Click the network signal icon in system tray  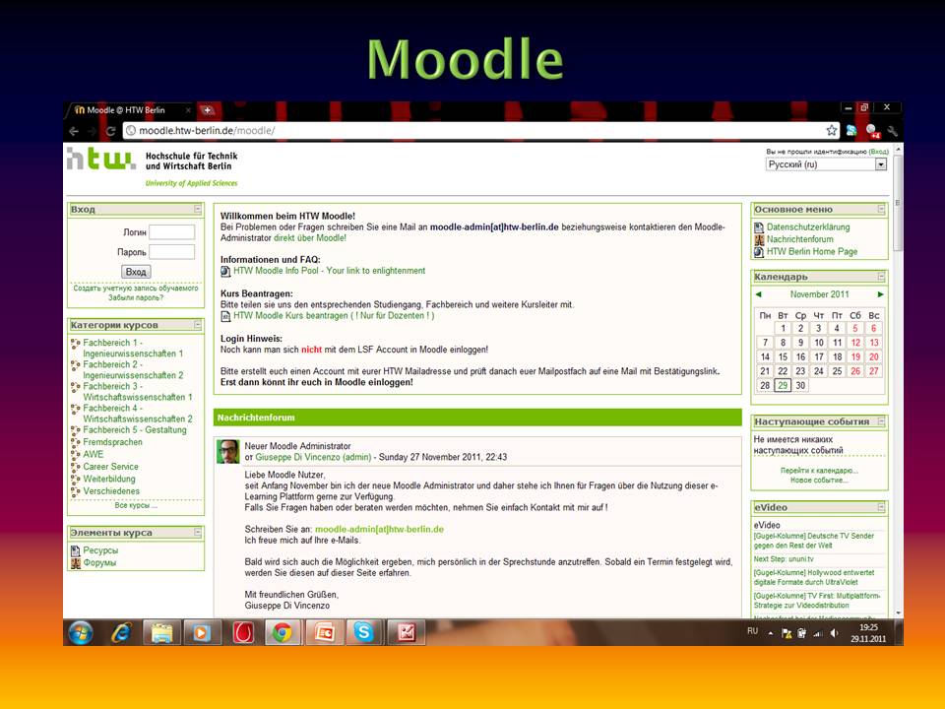[818, 633]
